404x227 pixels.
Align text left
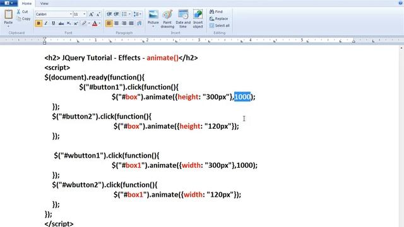tap(109, 23)
